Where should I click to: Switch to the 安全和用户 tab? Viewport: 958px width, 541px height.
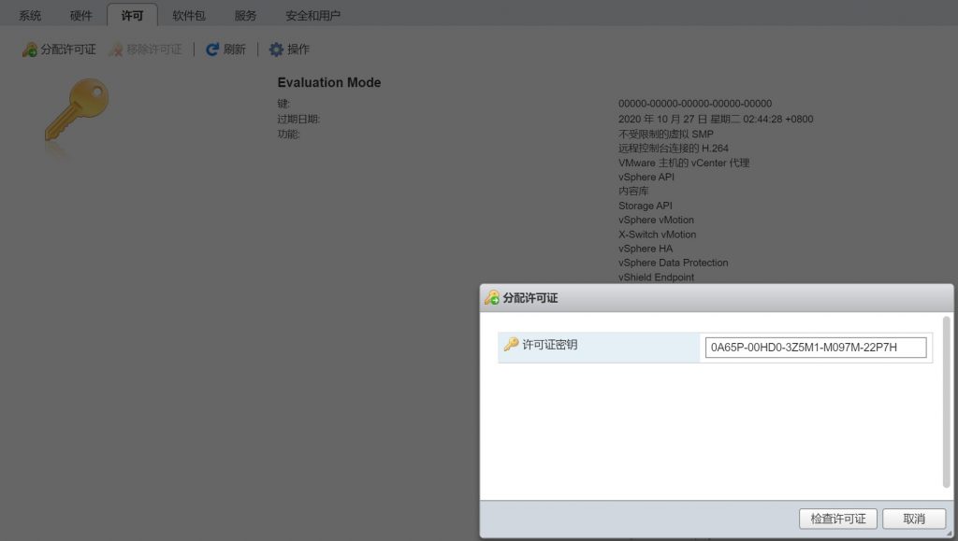312,16
